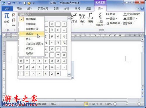The width and height of the screenshot is (146, 108).
Task: Pick the less-than-or-equal symbol
Action: pyautogui.click(x=52, y=30)
